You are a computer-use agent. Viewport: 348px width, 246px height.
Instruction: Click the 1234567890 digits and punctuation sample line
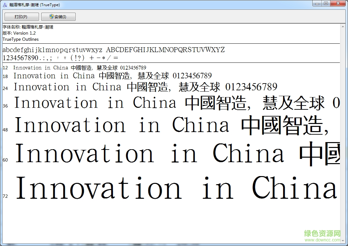[x=60, y=58]
